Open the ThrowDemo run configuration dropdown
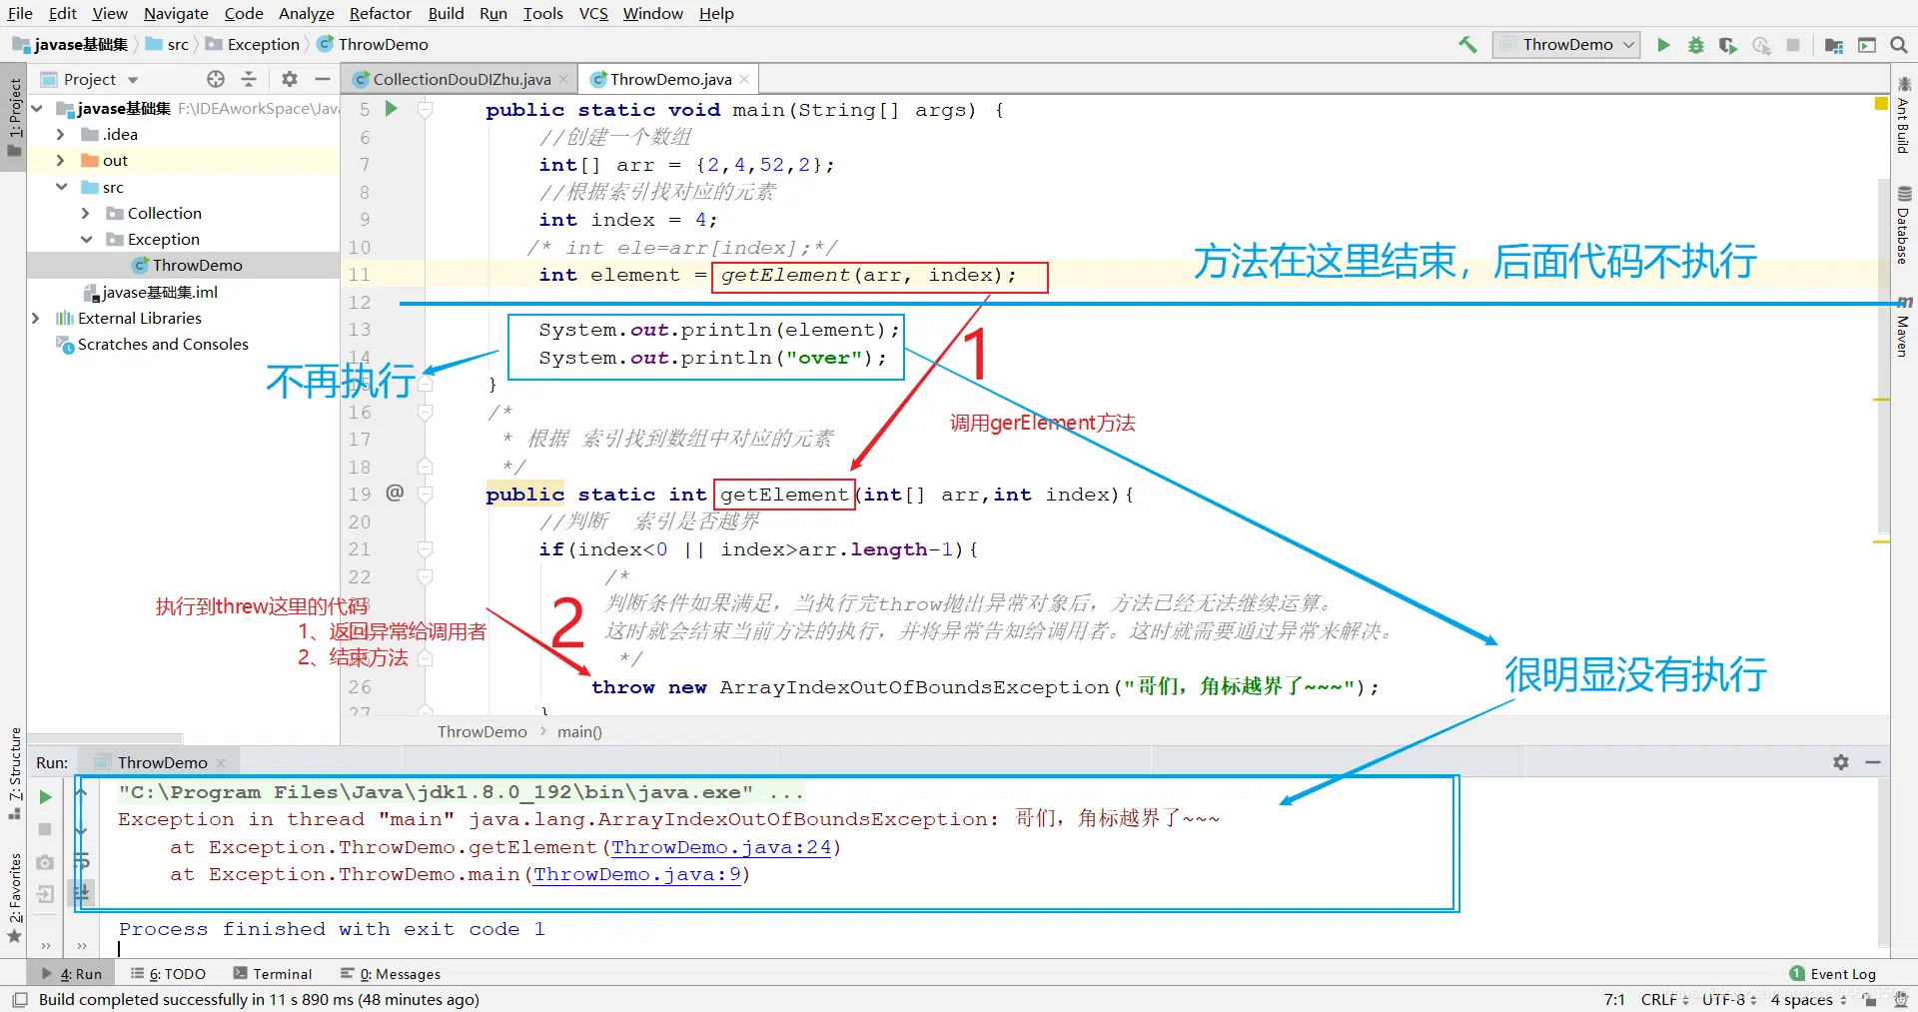 click(1566, 45)
